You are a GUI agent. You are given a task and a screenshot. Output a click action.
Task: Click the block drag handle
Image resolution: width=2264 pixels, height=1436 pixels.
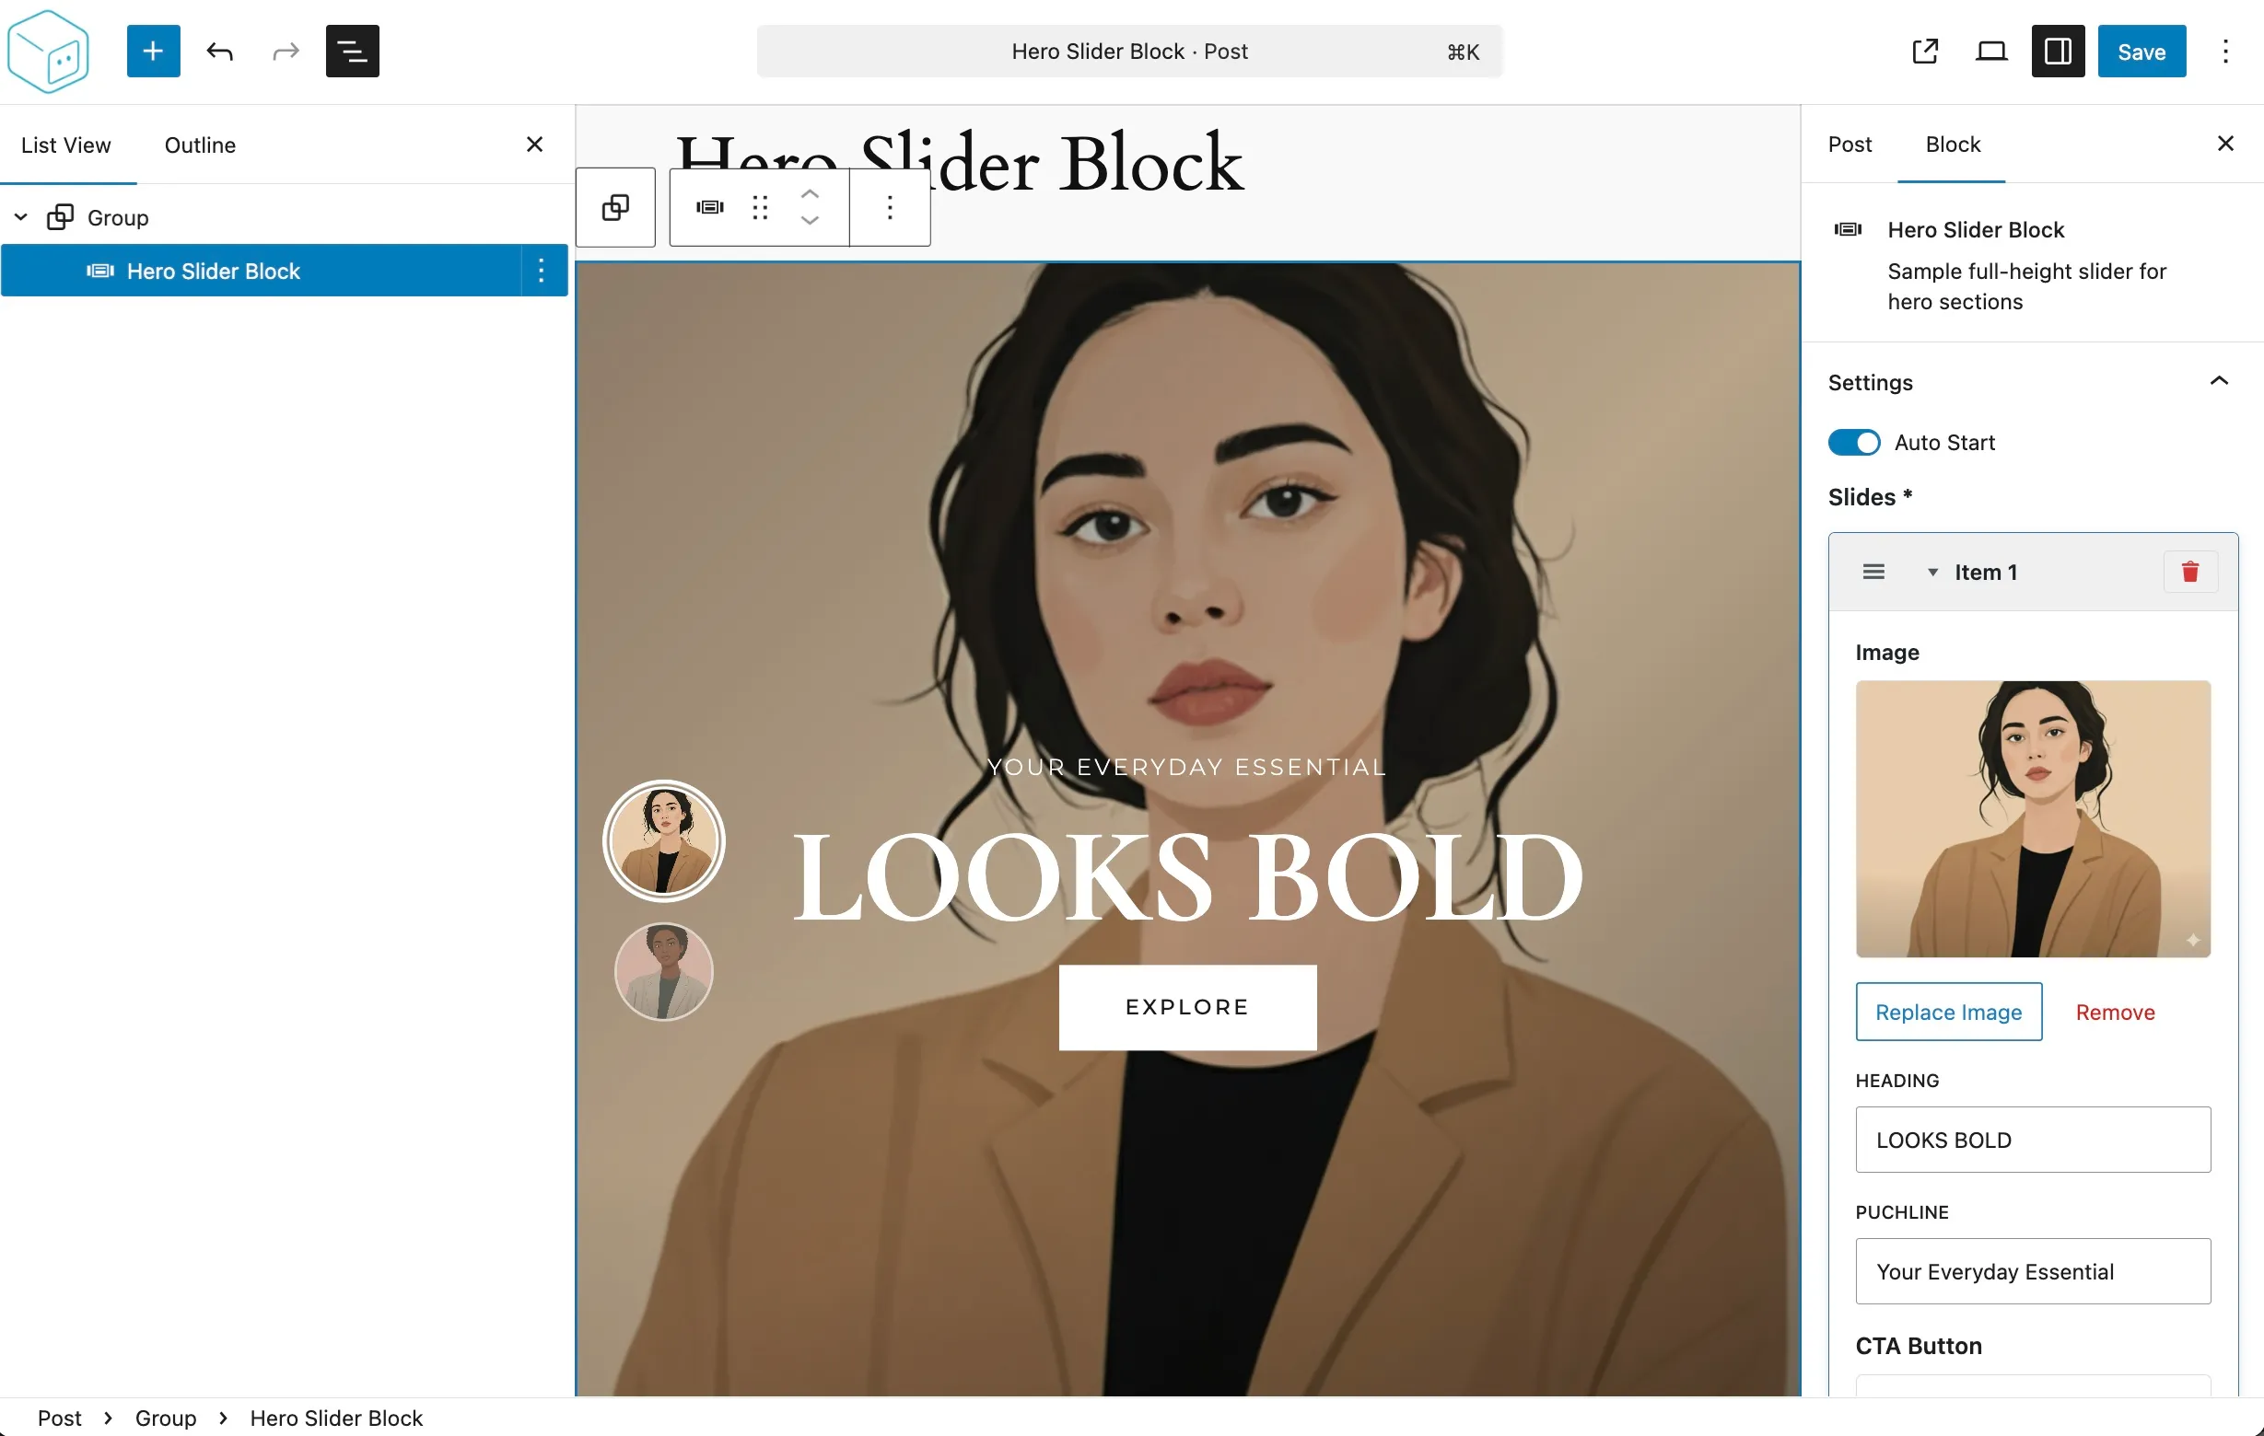pos(761,208)
